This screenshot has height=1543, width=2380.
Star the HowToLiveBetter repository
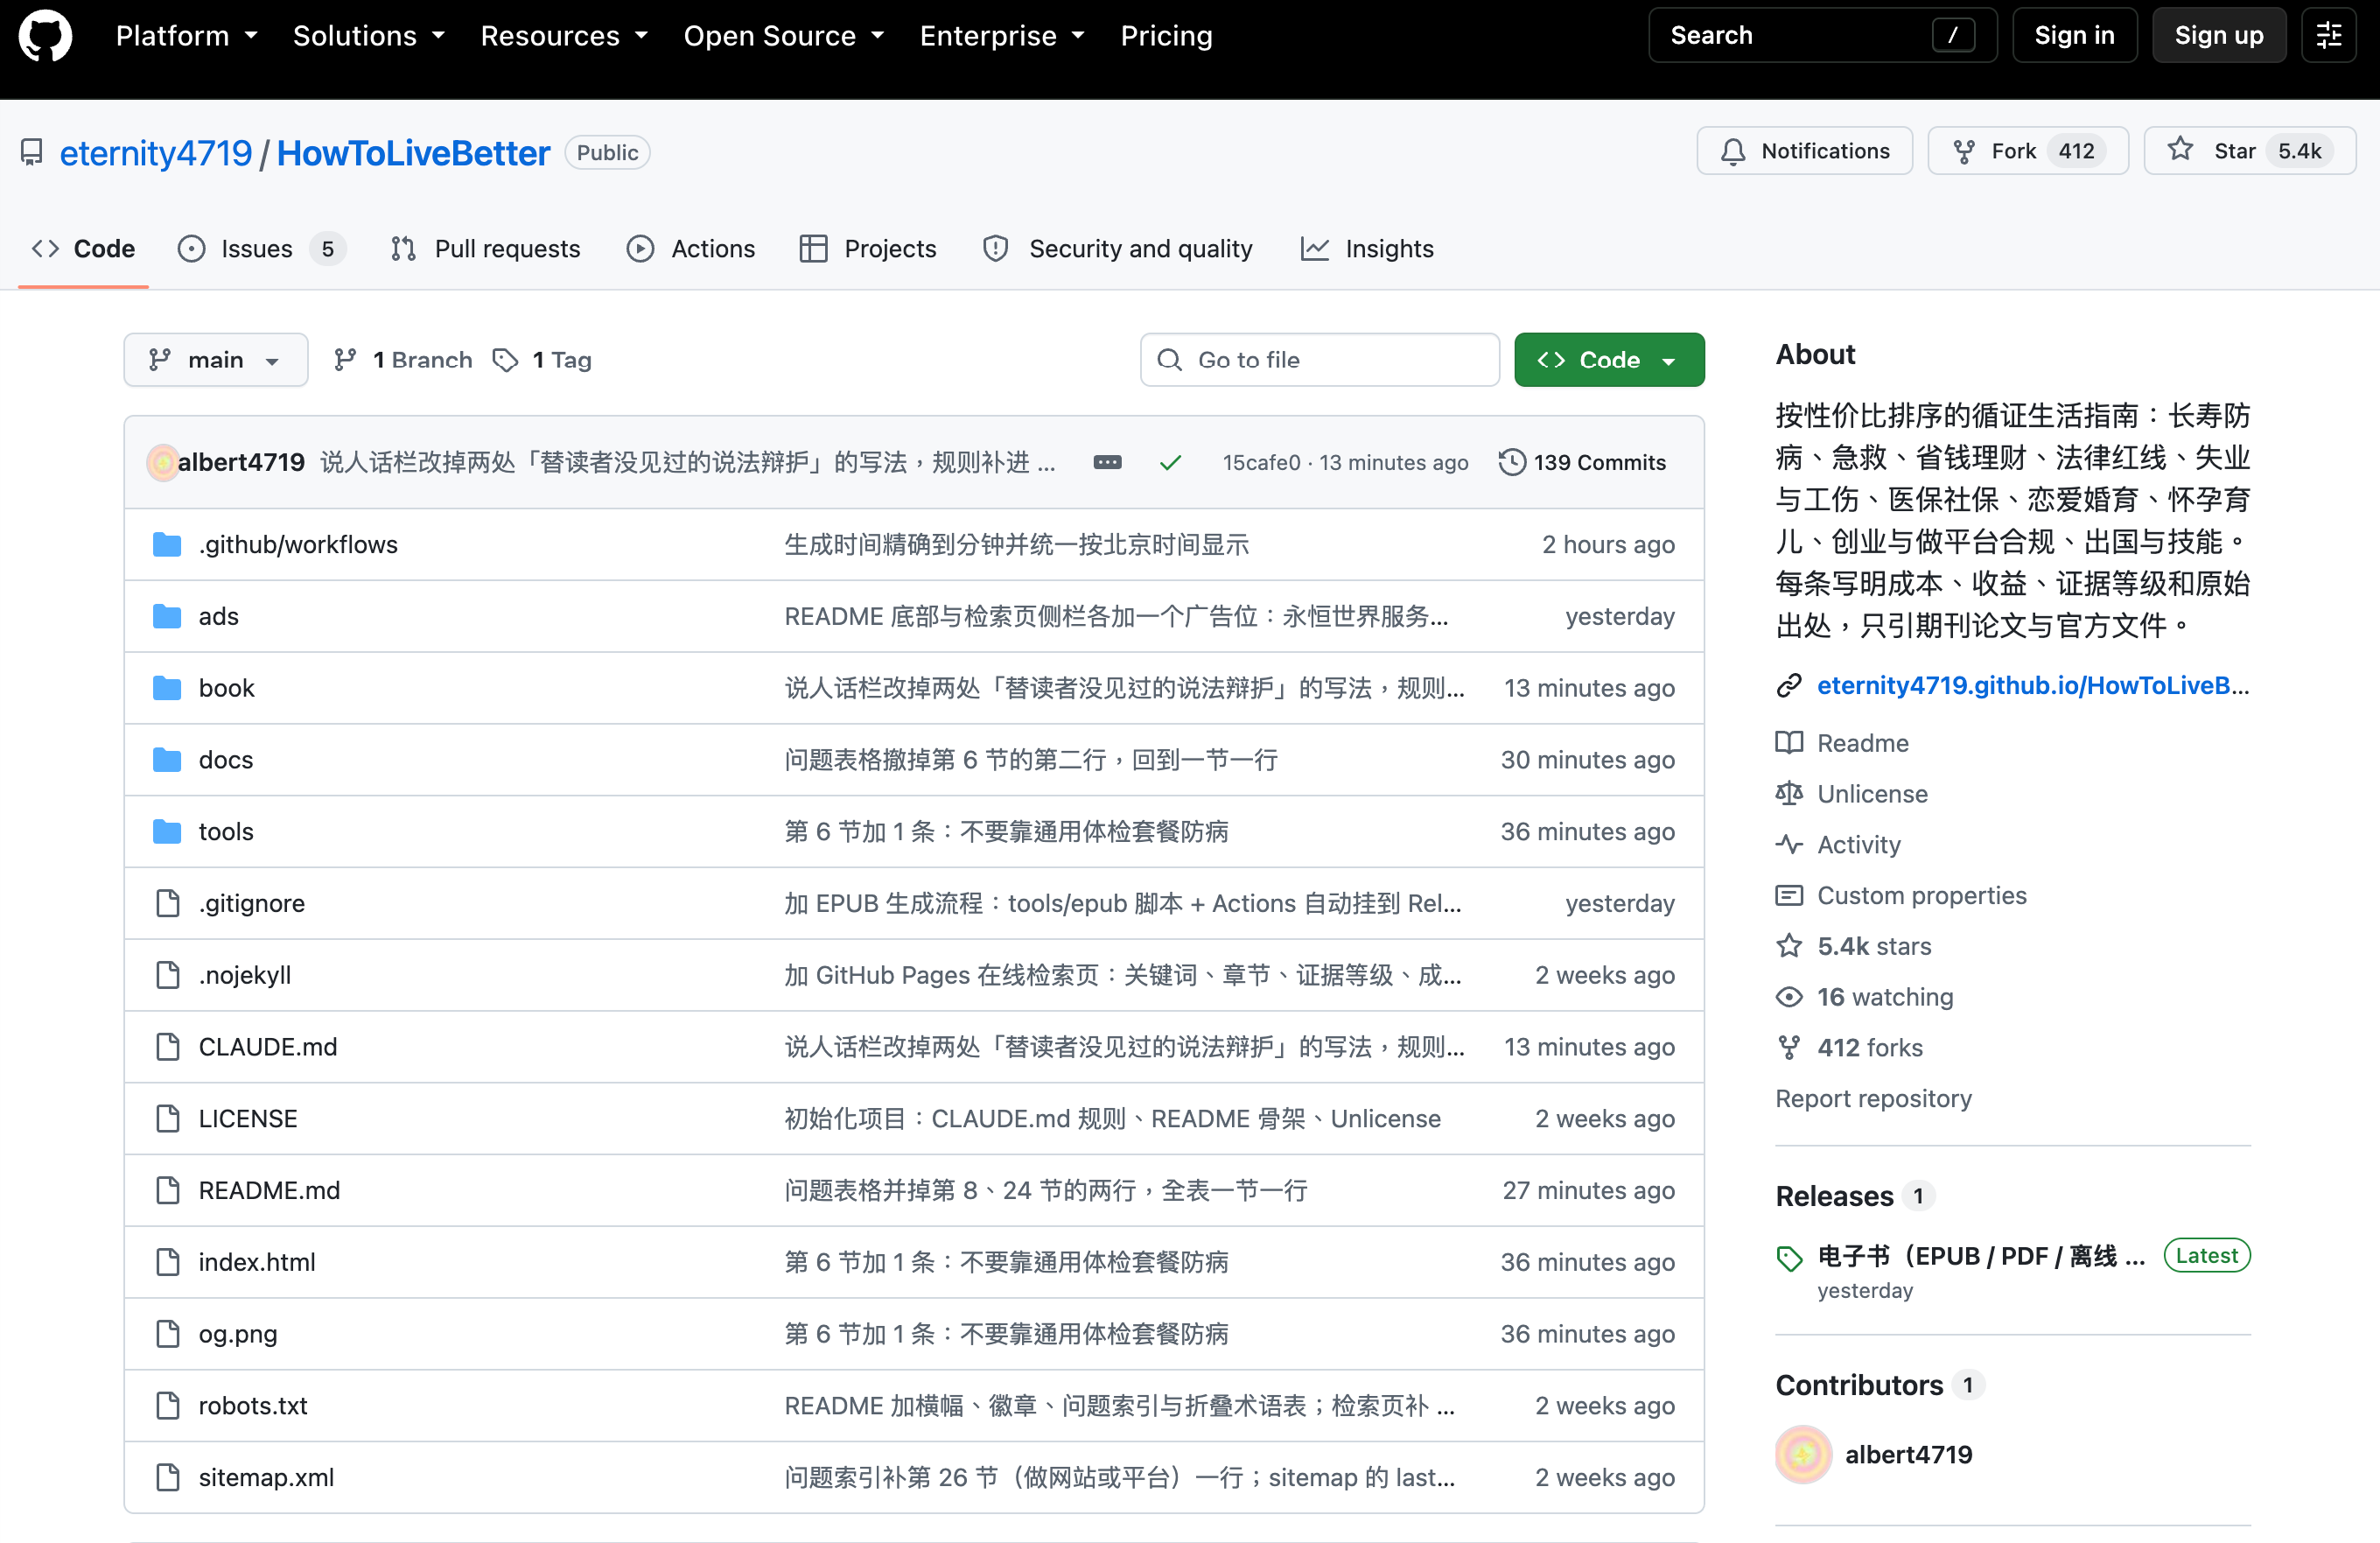pos(2250,151)
